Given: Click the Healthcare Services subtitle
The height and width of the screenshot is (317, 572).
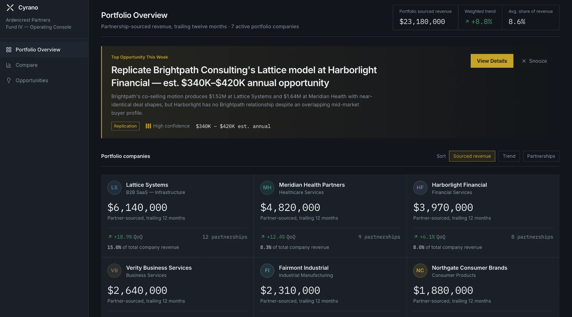Looking at the screenshot, I should (301, 192).
